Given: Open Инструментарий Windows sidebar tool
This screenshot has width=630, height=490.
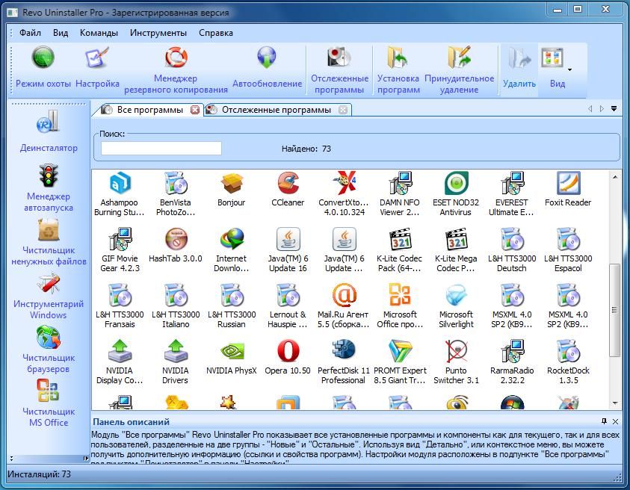Looking at the screenshot, I should [x=49, y=297].
